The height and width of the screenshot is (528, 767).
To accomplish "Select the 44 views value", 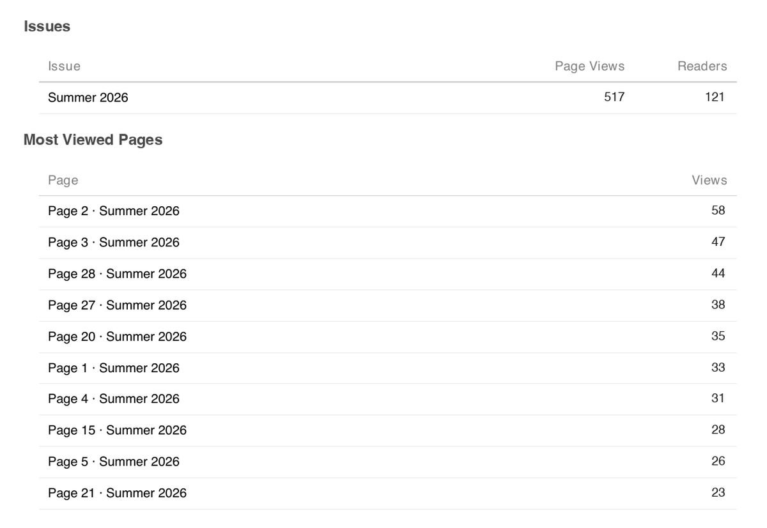I will [x=718, y=273].
